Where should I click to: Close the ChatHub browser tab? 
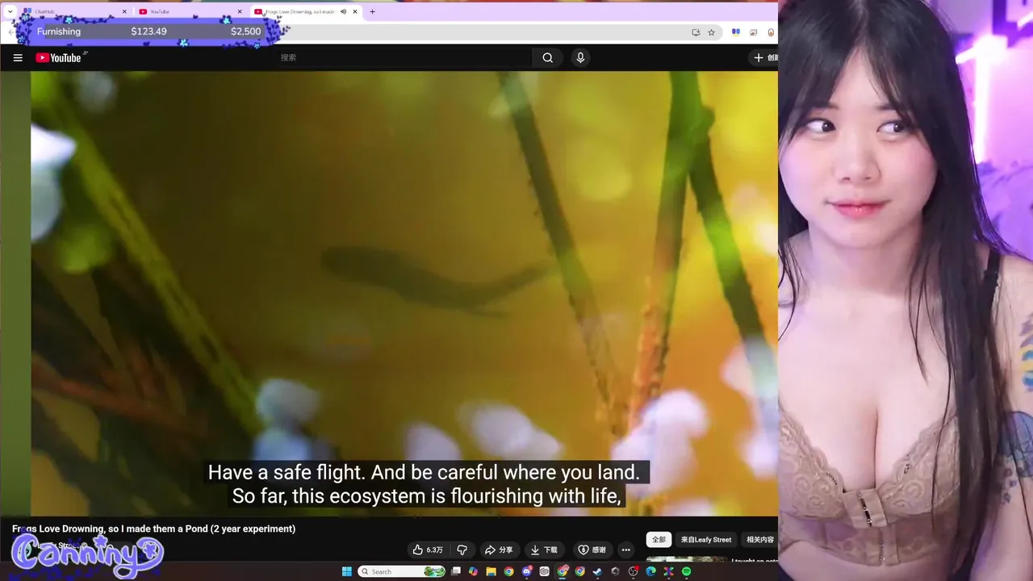point(124,11)
